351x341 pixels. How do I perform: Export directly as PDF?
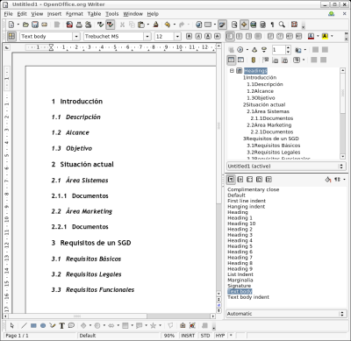69,25
